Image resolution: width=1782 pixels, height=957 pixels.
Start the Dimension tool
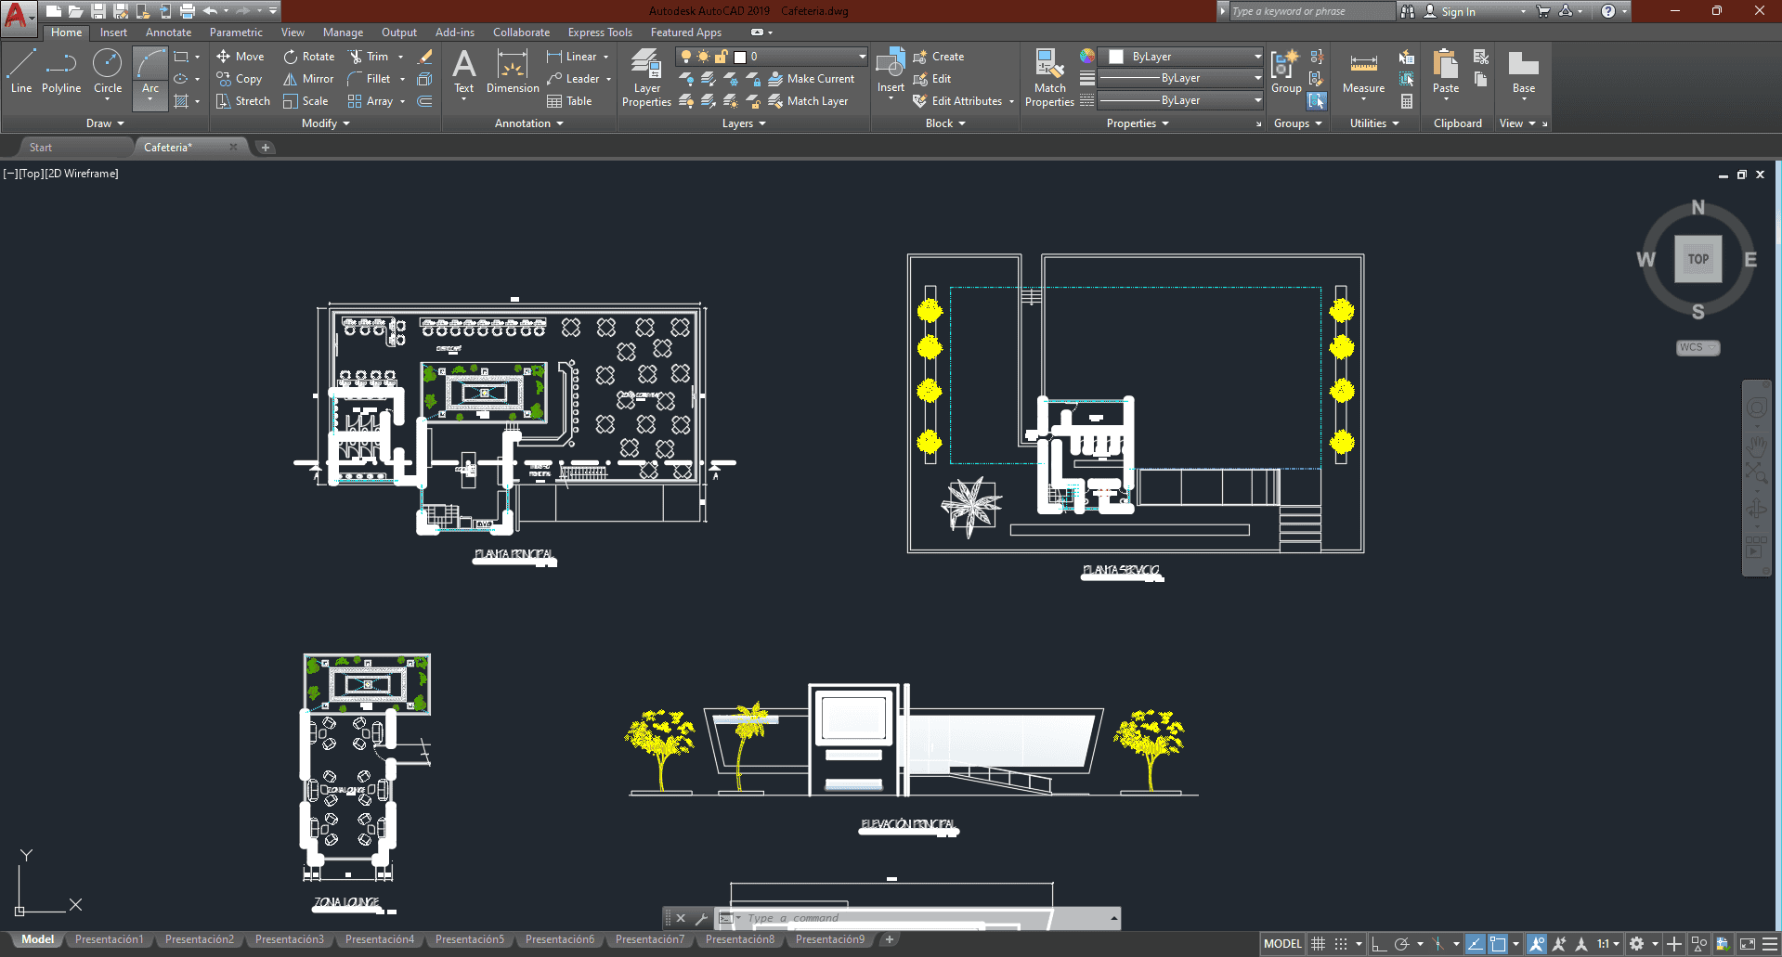pyautogui.click(x=513, y=72)
